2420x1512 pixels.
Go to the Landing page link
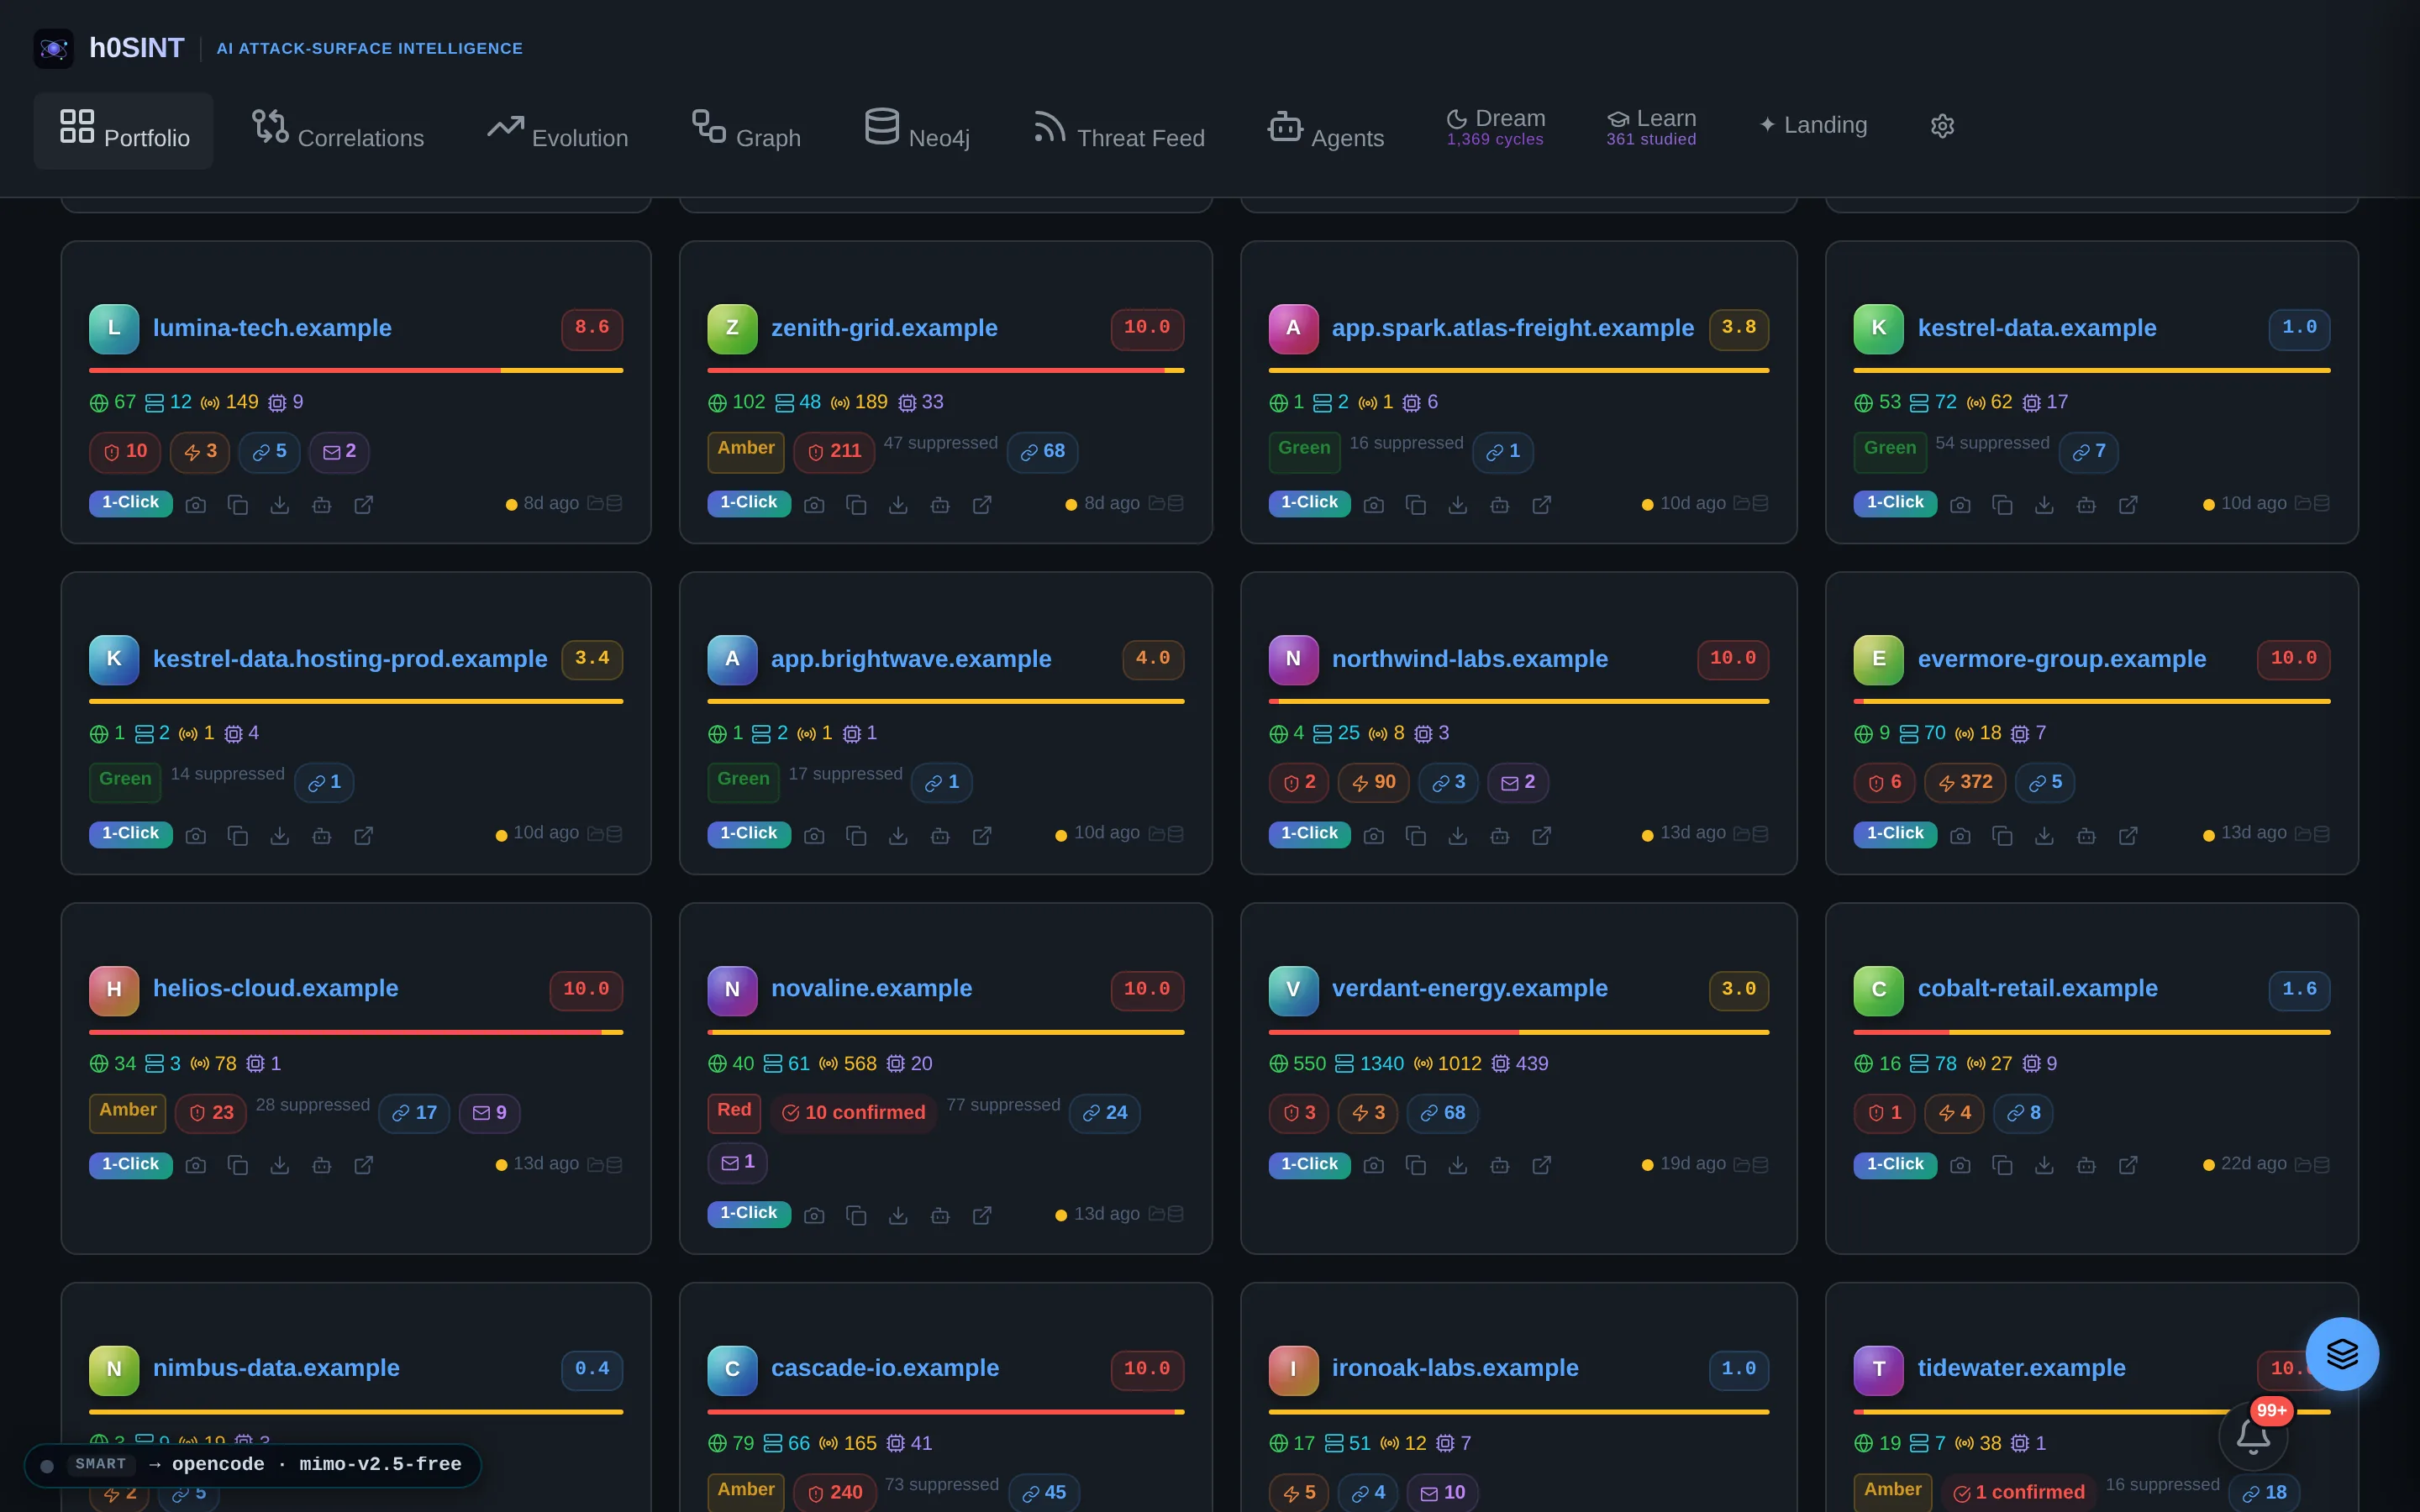pyautogui.click(x=1813, y=125)
